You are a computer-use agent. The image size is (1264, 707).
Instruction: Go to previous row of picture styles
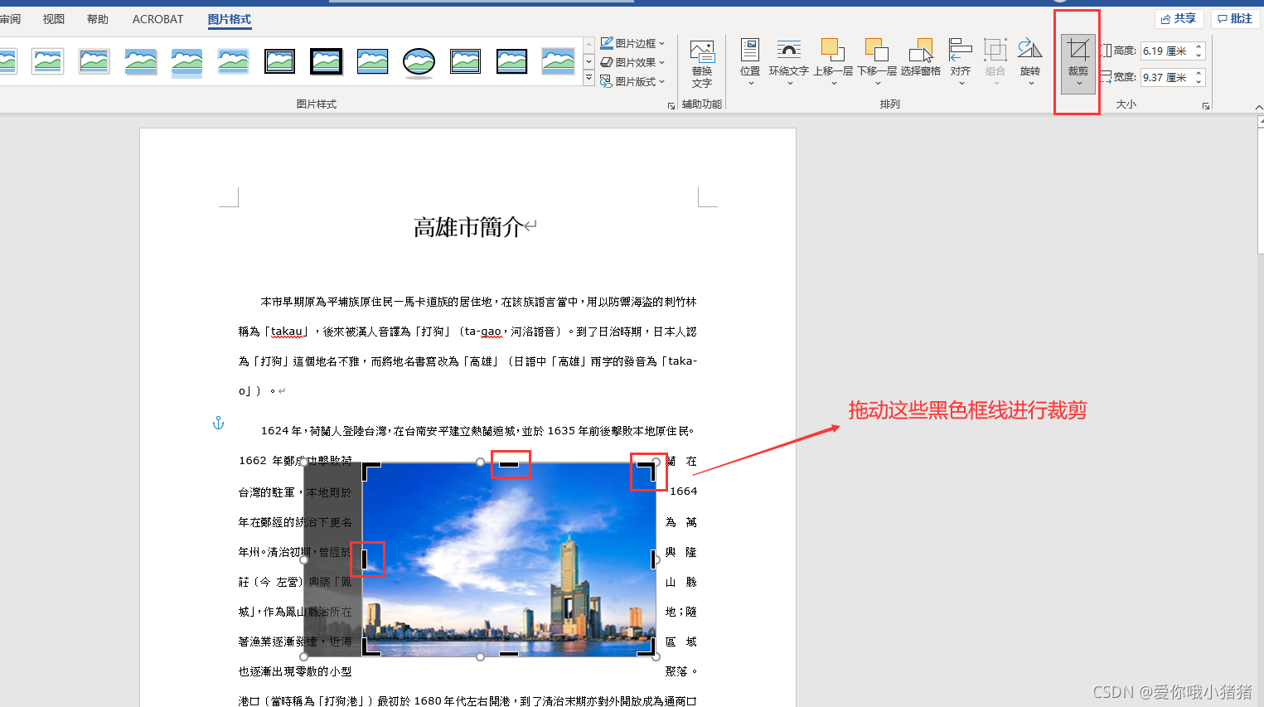588,44
